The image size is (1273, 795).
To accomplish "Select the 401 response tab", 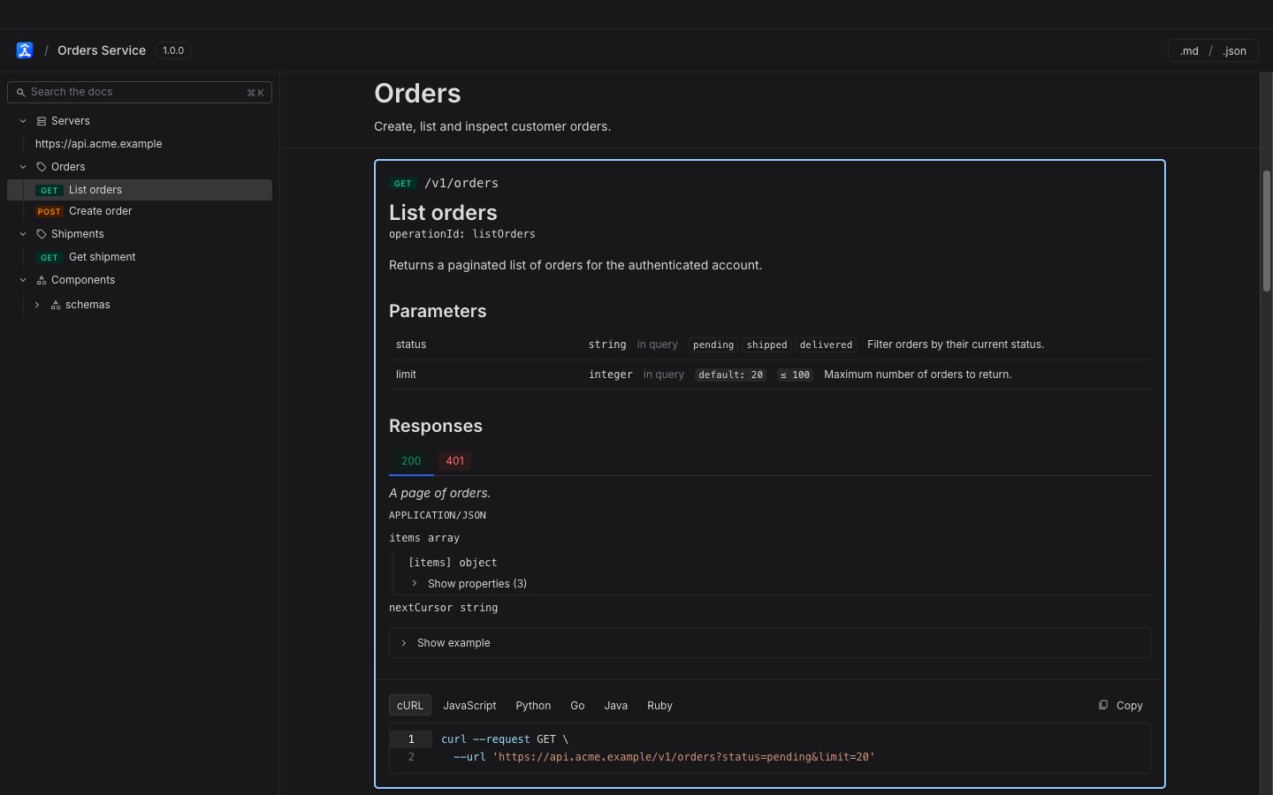I will coord(454,461).
